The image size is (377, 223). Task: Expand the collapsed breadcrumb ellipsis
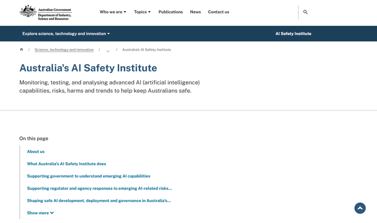click(x=108, y=50)
